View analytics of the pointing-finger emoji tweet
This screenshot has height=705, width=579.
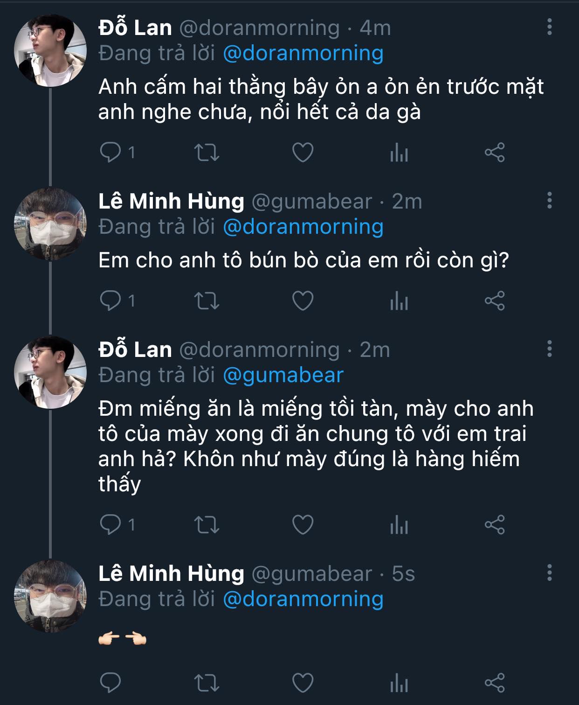399,684
